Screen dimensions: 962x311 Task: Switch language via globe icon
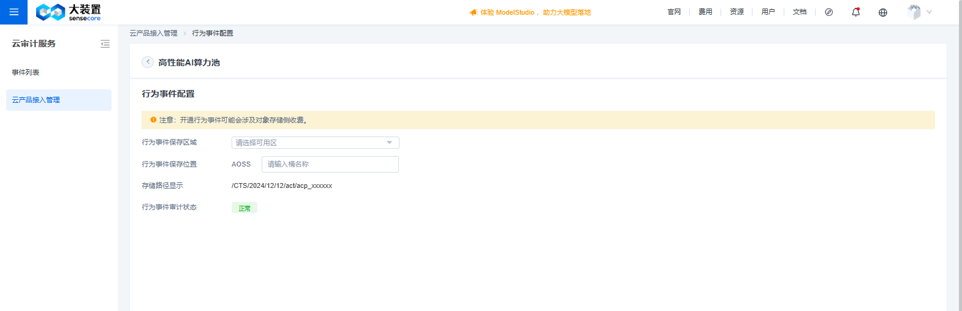[883, 12]
